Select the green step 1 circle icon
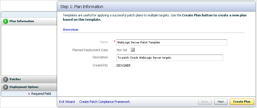Screen dimensions: 257x108 pos(5,21)
